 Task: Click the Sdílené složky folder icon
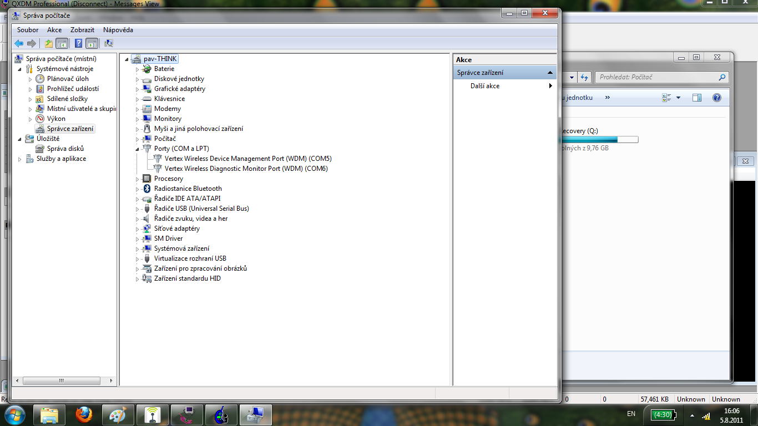(x=40, y=99)
